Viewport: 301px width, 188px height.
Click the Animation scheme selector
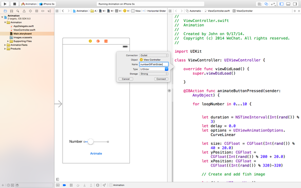click(29, 4)
